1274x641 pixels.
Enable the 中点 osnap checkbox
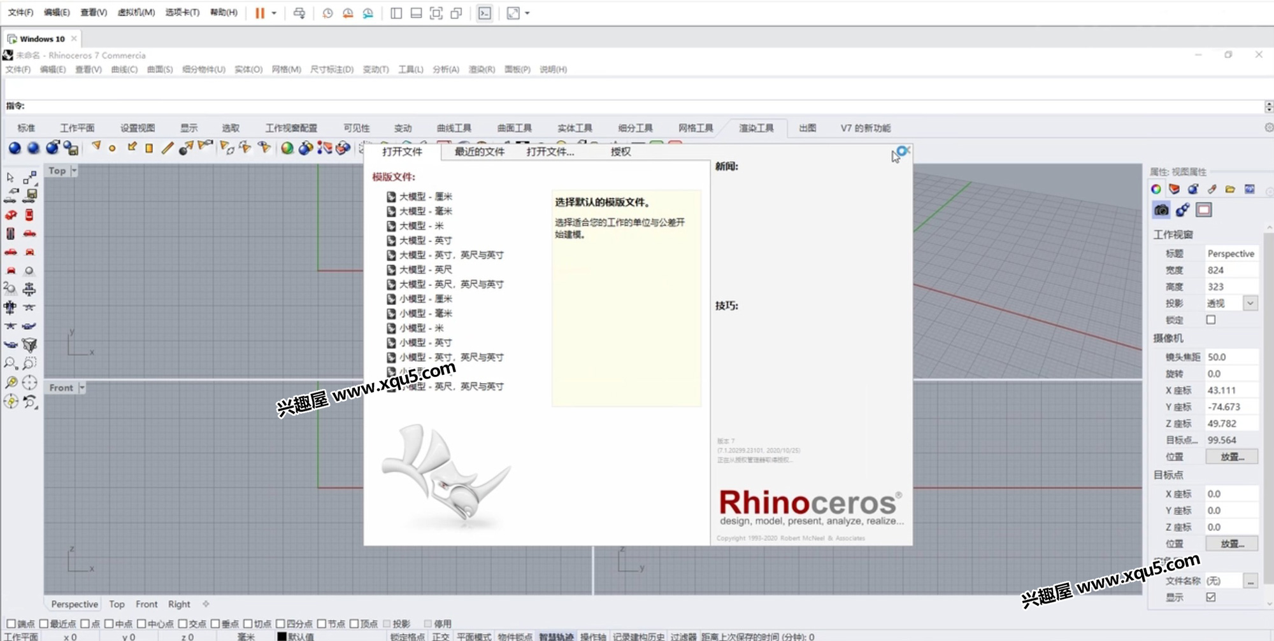coord(109,624)
